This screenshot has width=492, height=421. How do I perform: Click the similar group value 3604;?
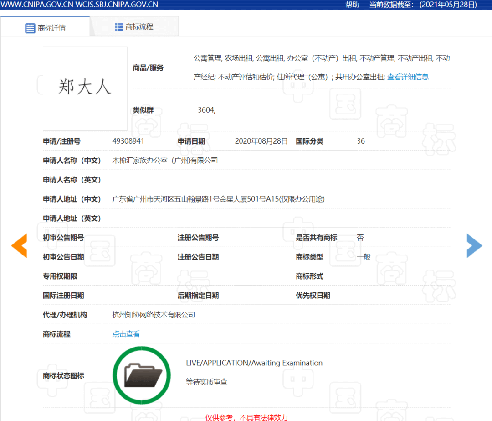(206, 110)
